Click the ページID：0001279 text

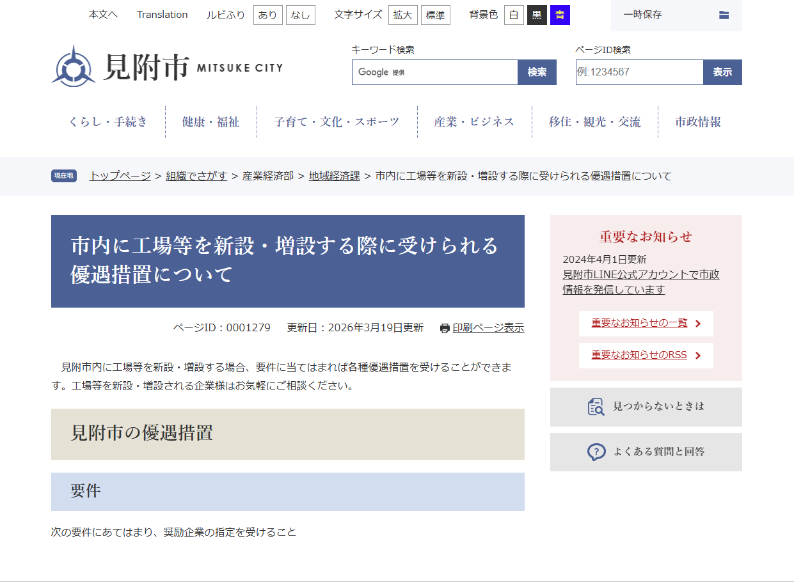[x=221, y=328]
